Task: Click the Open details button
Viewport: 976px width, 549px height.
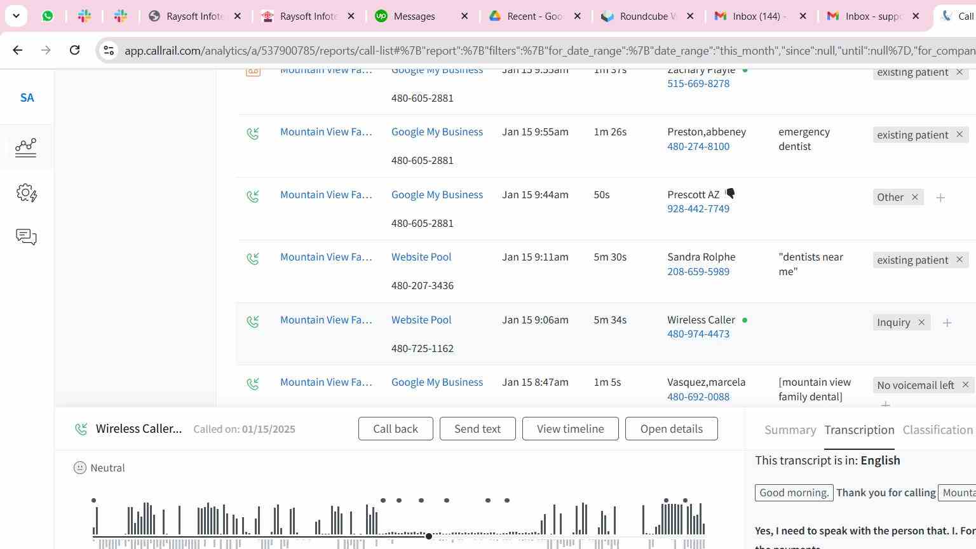Action: point(671,429)
